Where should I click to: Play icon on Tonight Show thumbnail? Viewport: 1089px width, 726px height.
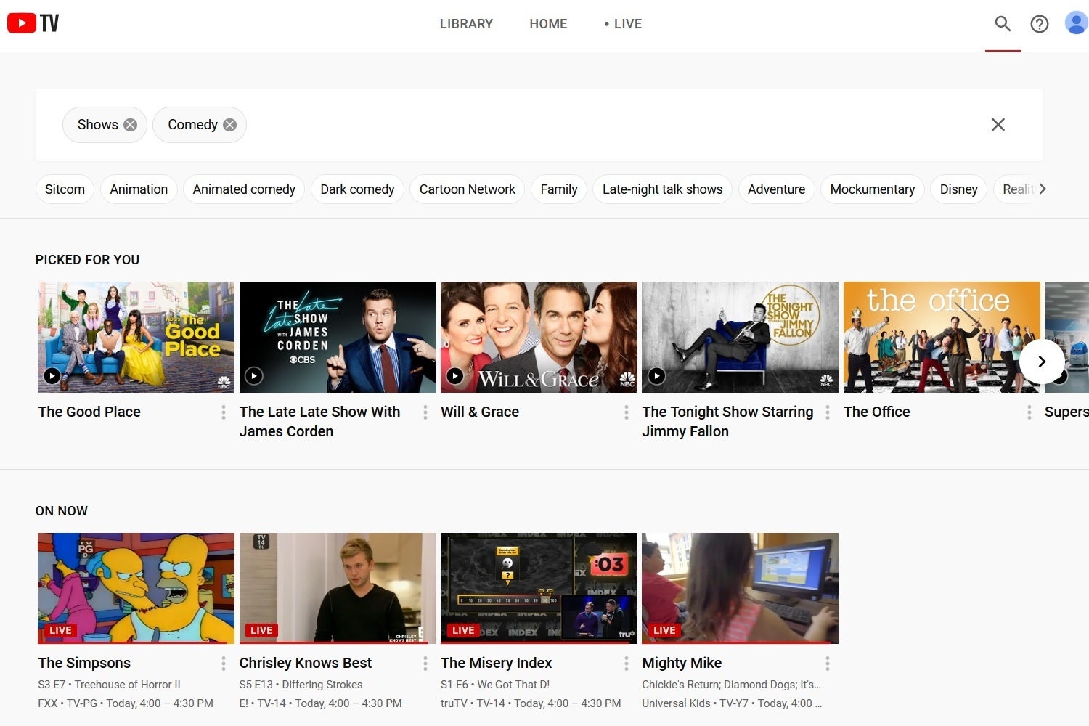click(656, 376)
